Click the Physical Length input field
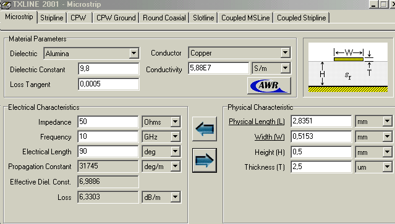Viewport: 395px width, 224px height. point(321,122)
